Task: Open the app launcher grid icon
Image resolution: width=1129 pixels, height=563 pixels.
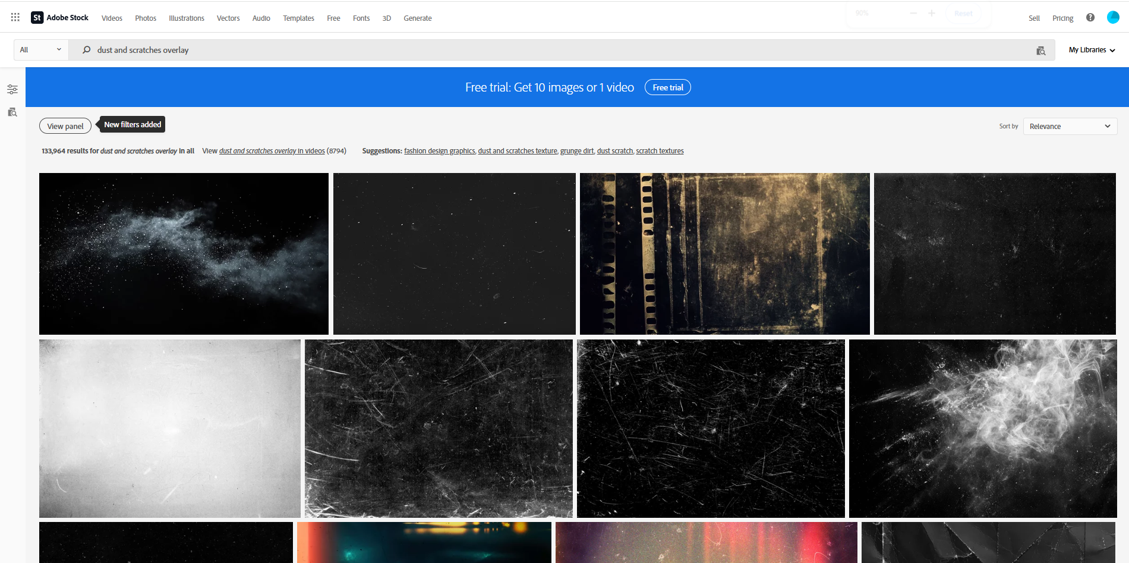Action: click(x=15, y=16)
